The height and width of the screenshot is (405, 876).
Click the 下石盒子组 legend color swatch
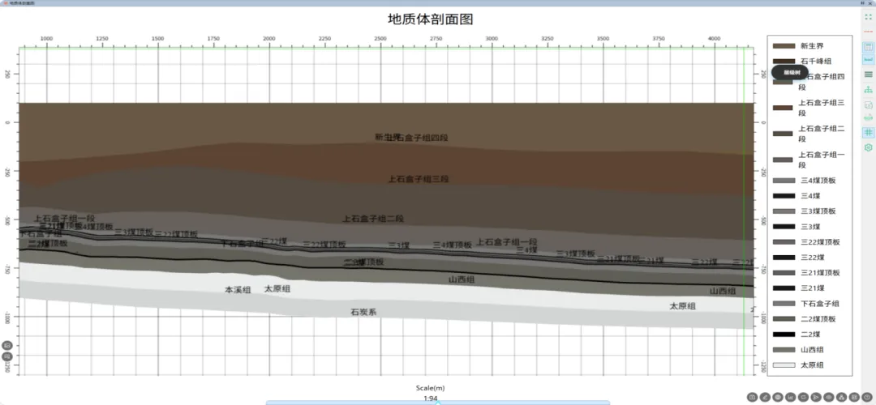tap(784, 304)
